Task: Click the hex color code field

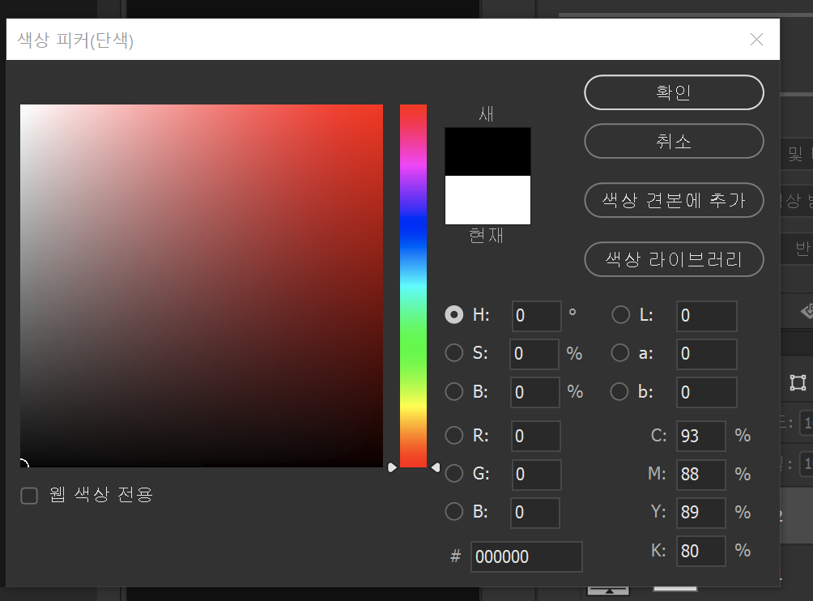Action: [x=526, y=557]
